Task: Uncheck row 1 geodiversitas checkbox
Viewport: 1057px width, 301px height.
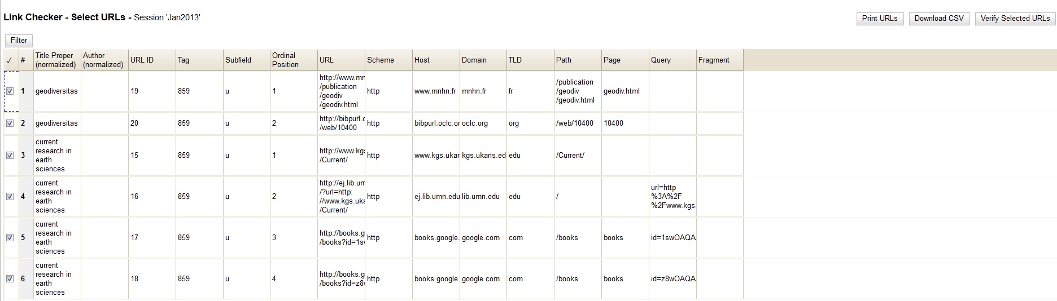Action: coord(10,91)
